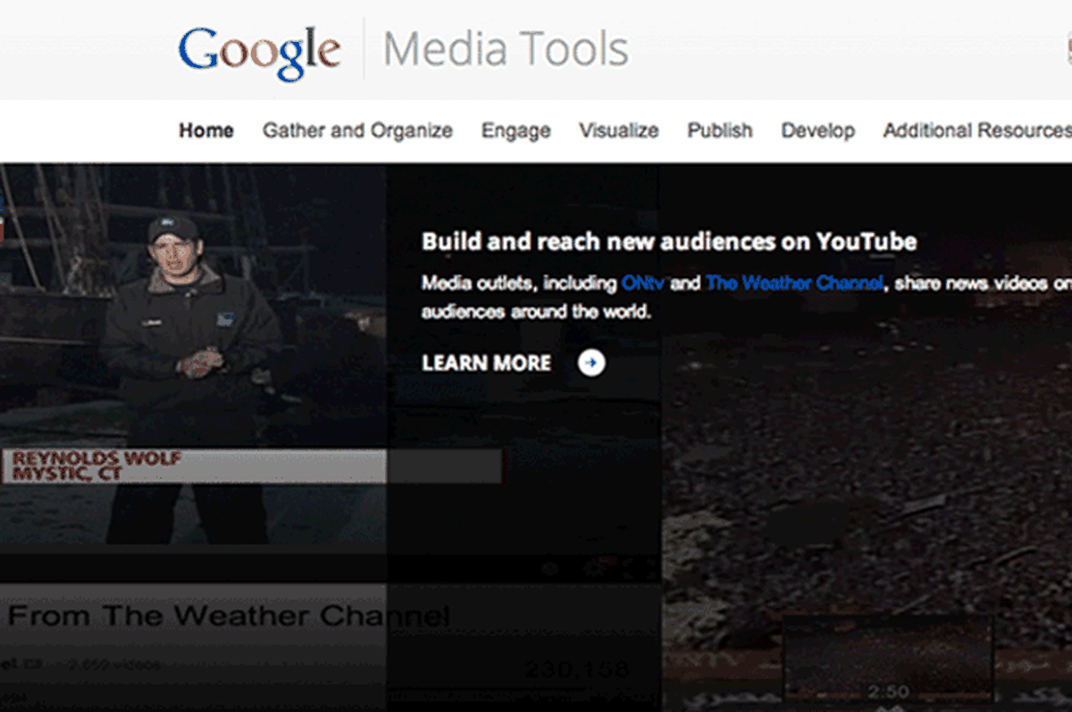Open the Engage menu item
This screenshot has width=1072, height=712.
515,130
